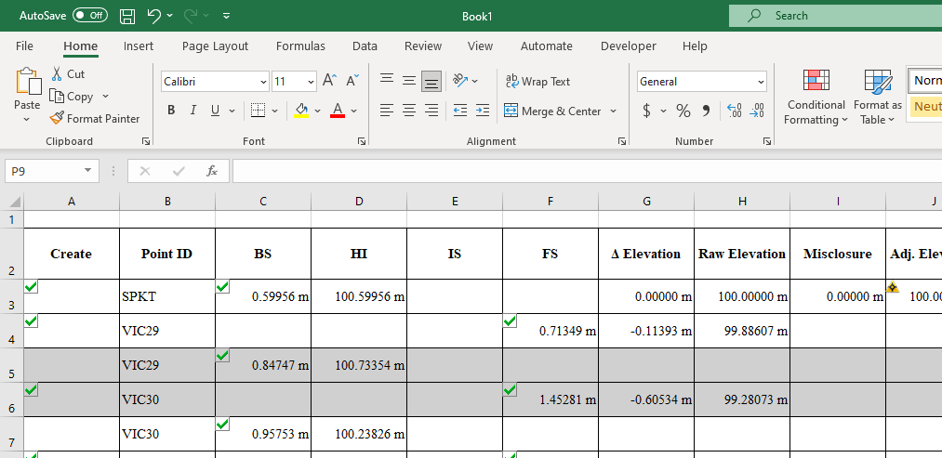Toggle the AutoSave switch

click(x=89, y=16)
